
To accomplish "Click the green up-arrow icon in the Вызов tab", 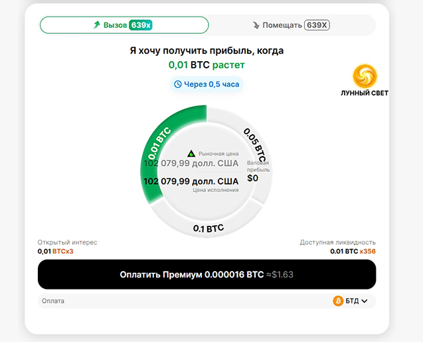I will point(97,25).
